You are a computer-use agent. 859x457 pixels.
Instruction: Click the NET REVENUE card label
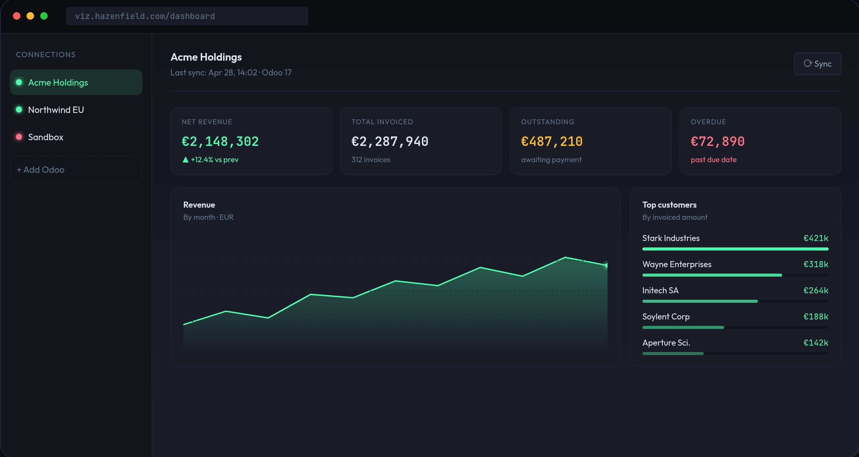pos(207,122)
